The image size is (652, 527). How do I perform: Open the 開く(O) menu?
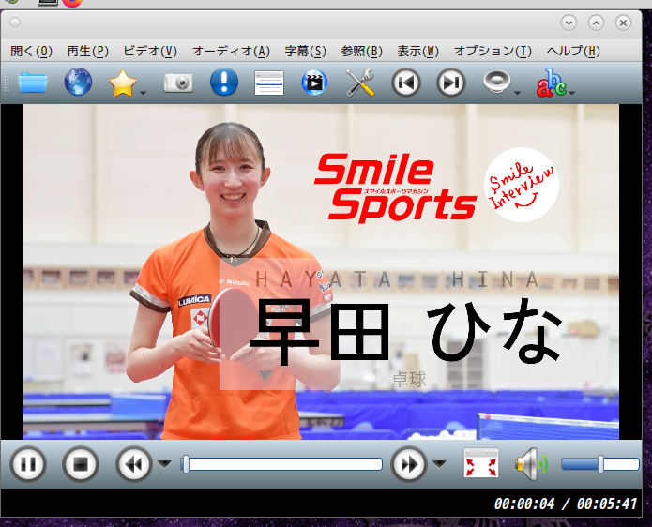coord(32,52)
